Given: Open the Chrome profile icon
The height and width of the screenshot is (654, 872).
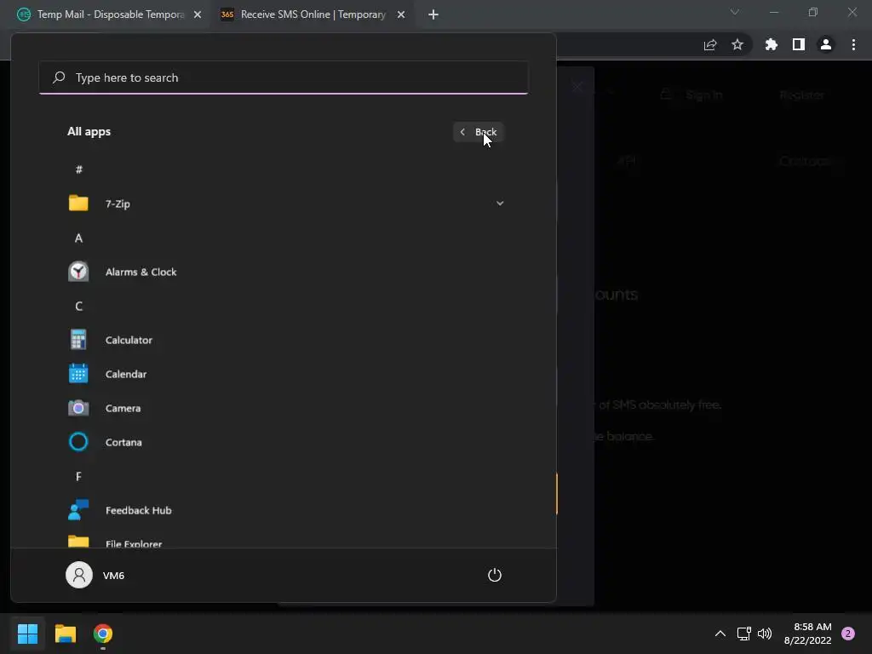Looking at the screenshot, I should pos(826,44).
